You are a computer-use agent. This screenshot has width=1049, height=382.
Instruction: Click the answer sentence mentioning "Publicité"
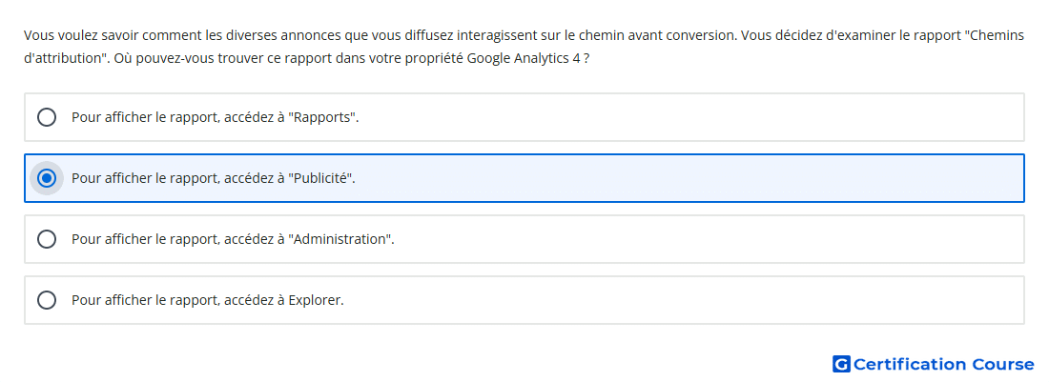[x=214, y=178]
